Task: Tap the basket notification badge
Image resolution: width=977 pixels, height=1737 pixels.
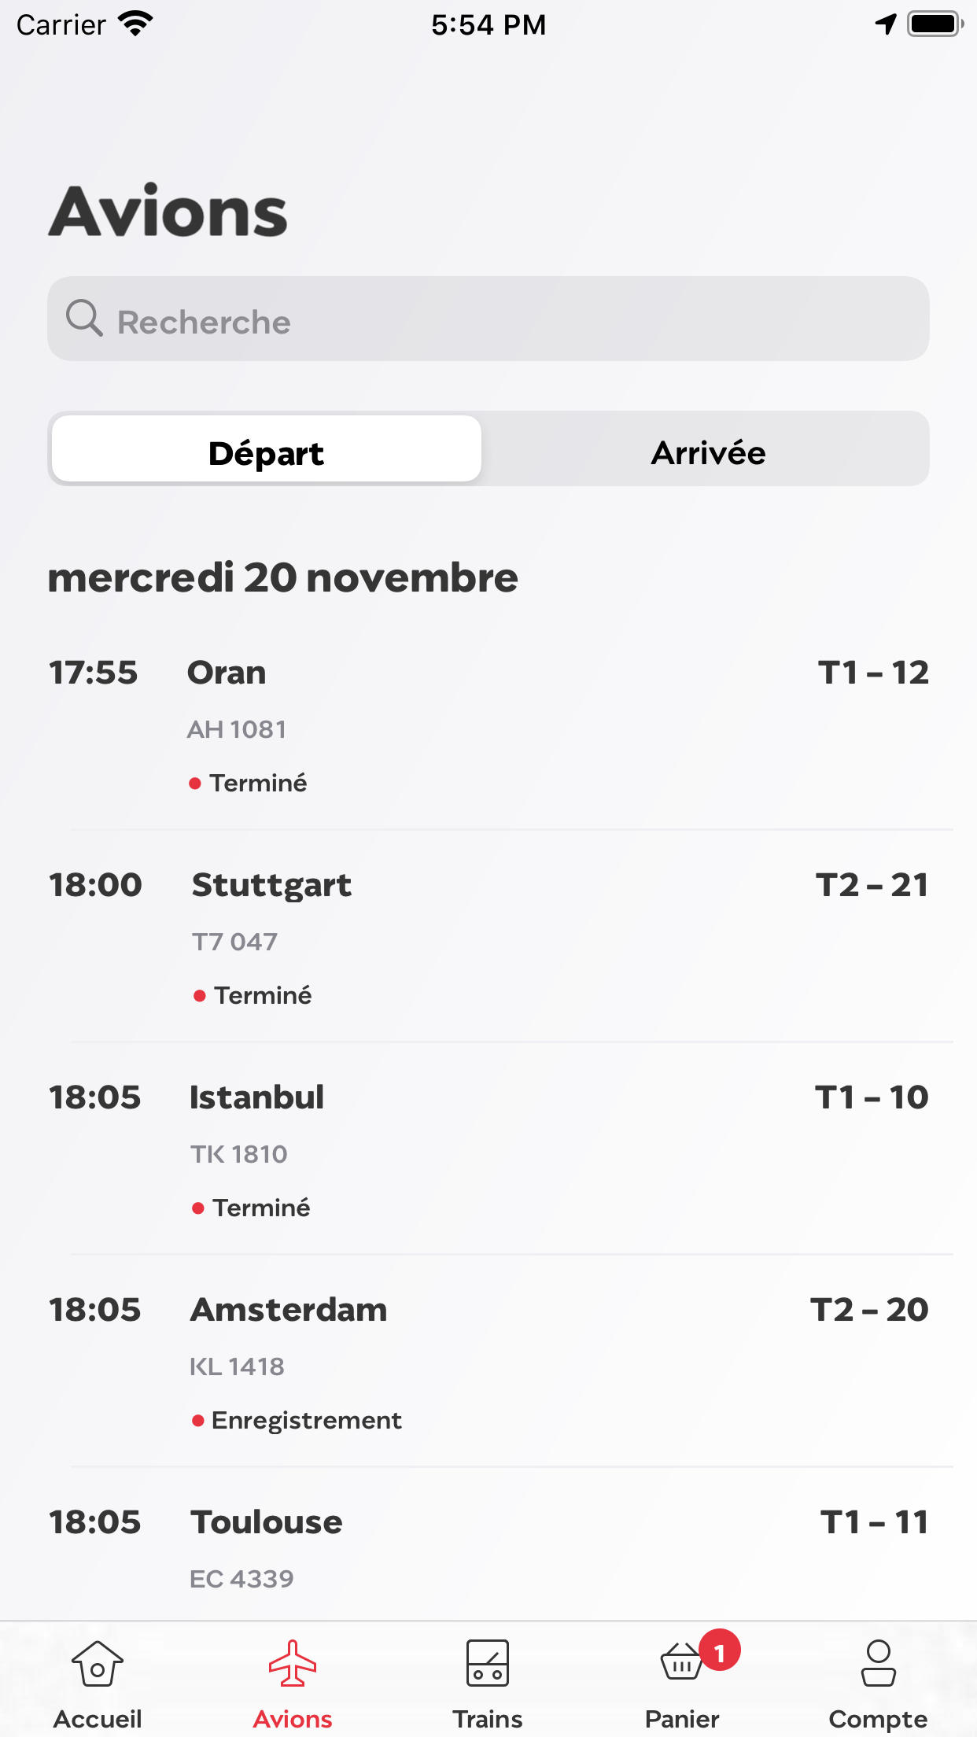Action: point(719,1650)
